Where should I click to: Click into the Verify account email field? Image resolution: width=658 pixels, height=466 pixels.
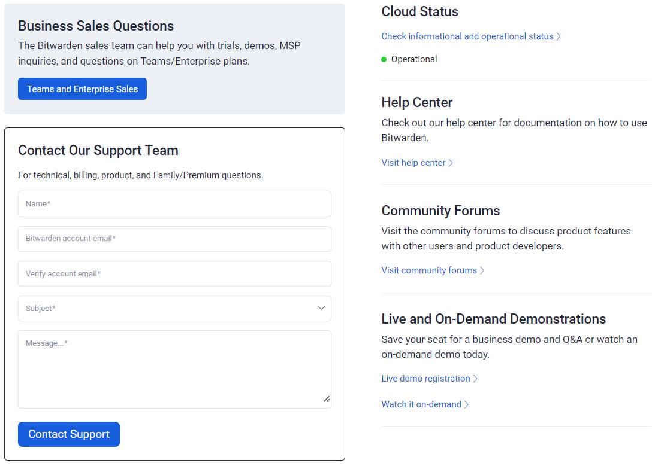point(174,273)
